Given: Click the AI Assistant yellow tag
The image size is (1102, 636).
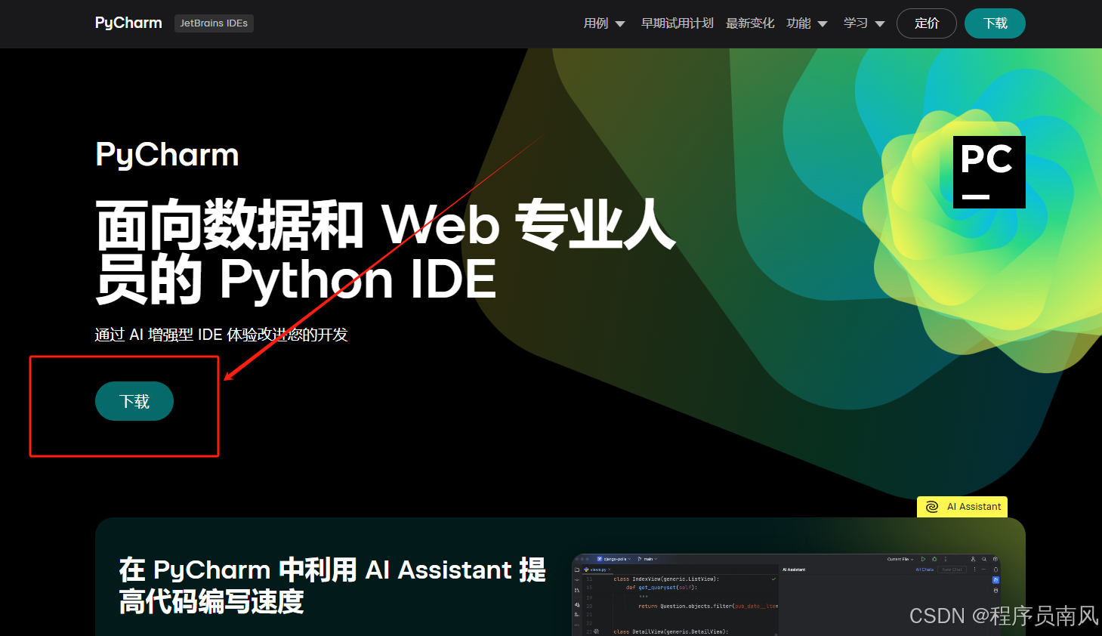Looking at the screenshot, I should tap(962, 507).
